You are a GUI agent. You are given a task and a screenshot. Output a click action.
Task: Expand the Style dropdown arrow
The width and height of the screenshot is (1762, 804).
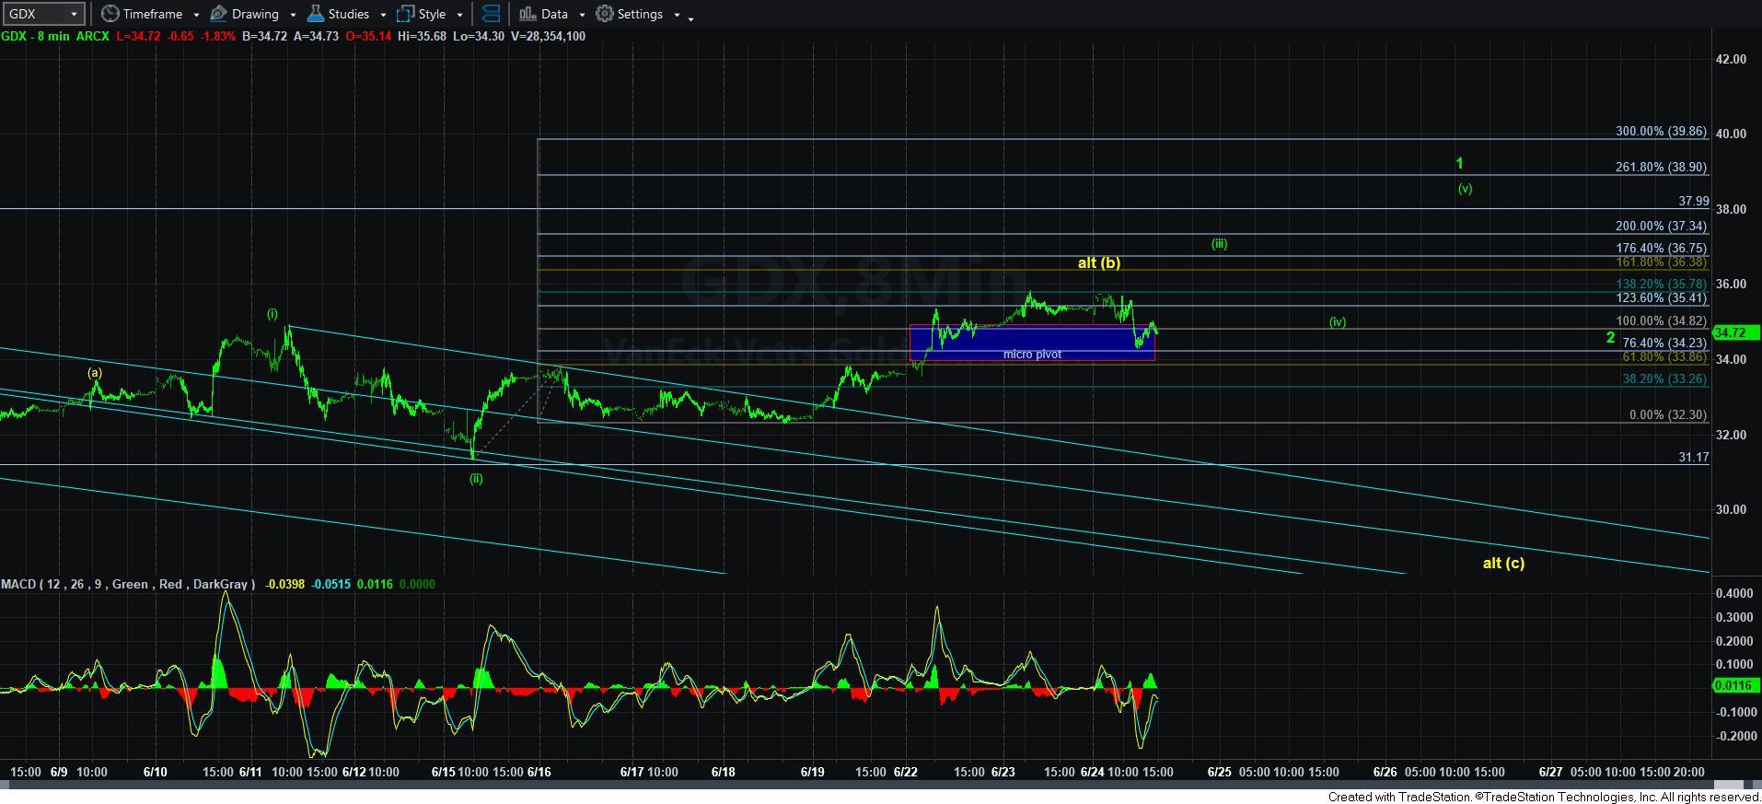(458, 15)
